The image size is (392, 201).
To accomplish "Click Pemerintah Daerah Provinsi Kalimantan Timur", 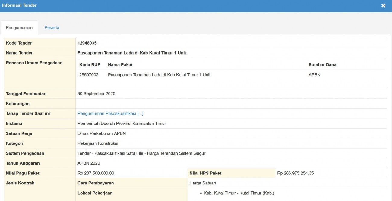I will 122,123.
